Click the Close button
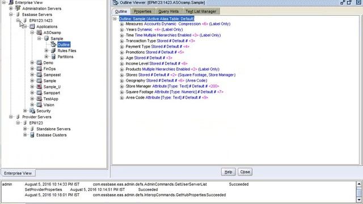The height and width of the screenshot is (204, 363). pyautogui.click(x=245, y=172)
